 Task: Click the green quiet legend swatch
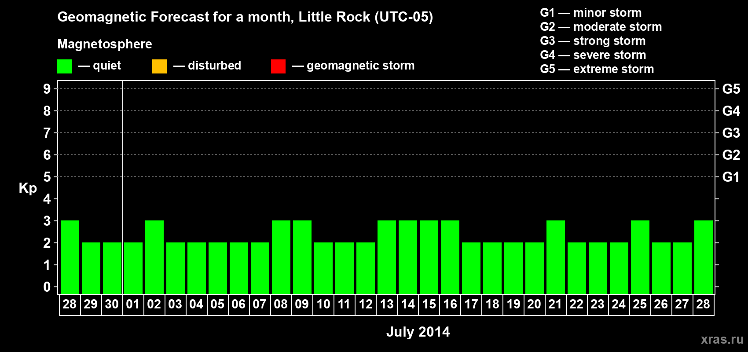pyautogui.click(x=64, y=66)
